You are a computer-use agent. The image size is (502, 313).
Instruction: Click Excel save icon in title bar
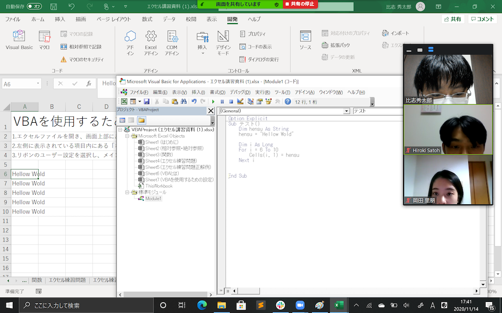54,7
